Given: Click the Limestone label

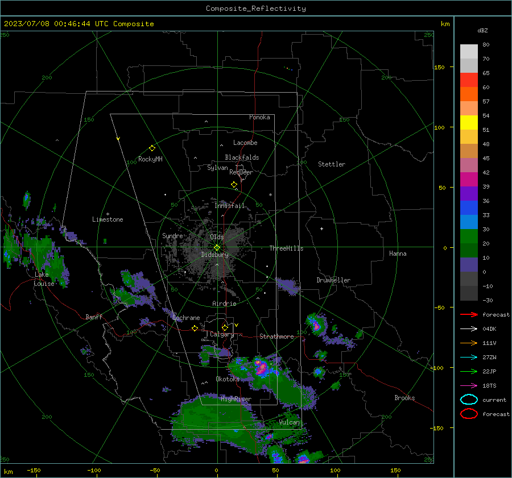Looking at the screenshot, I should coord(108,219).
